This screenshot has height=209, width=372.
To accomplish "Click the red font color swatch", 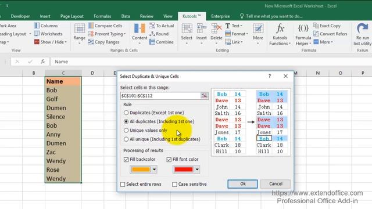I will tap(184, 170).
